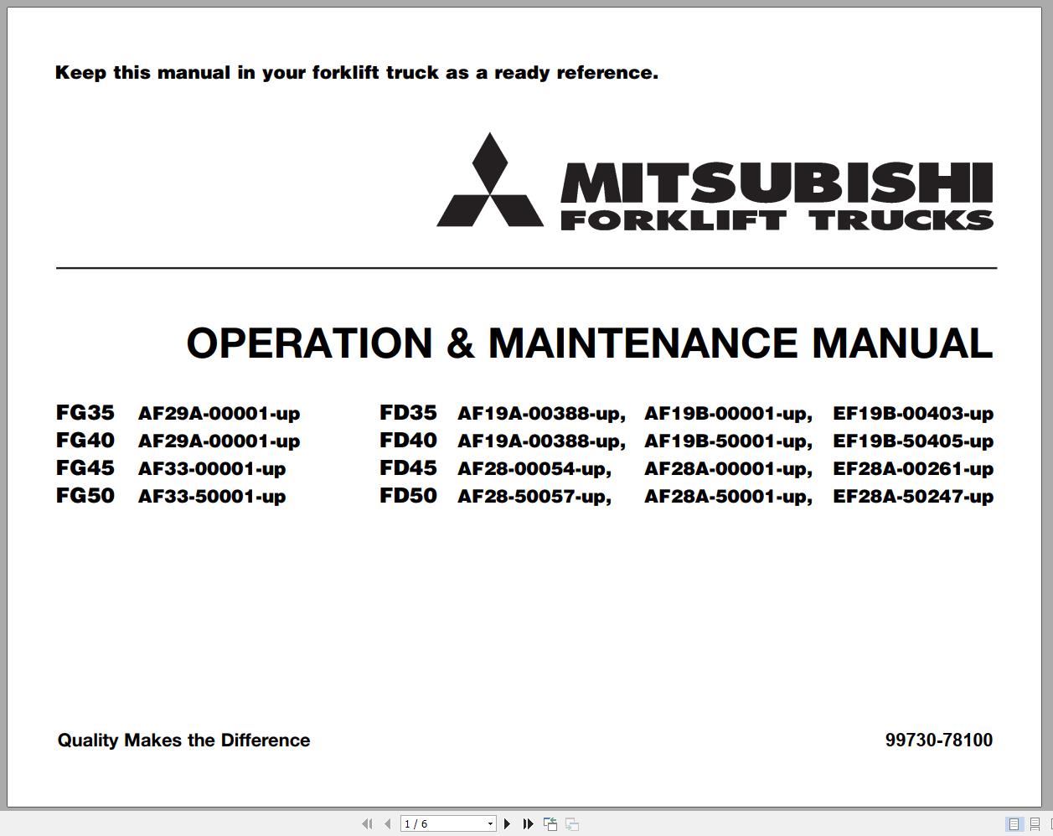Click serial EF28A-50247-up

tap(913, 497)
